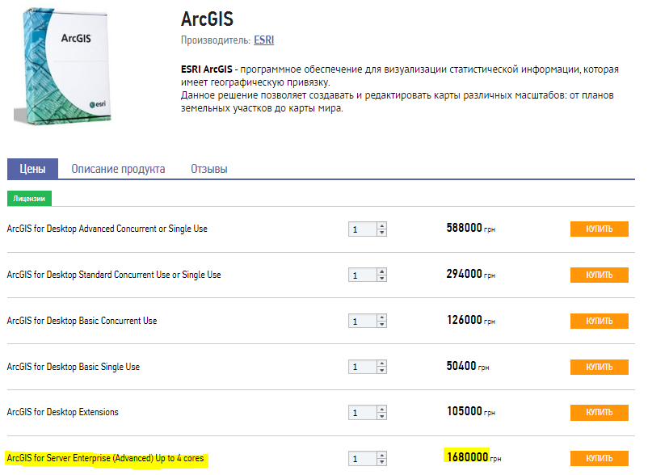The height and width of the screenshot is (475, 648).
Task: Click quantity field for Desktop Extensions
Action: point(363,413)
